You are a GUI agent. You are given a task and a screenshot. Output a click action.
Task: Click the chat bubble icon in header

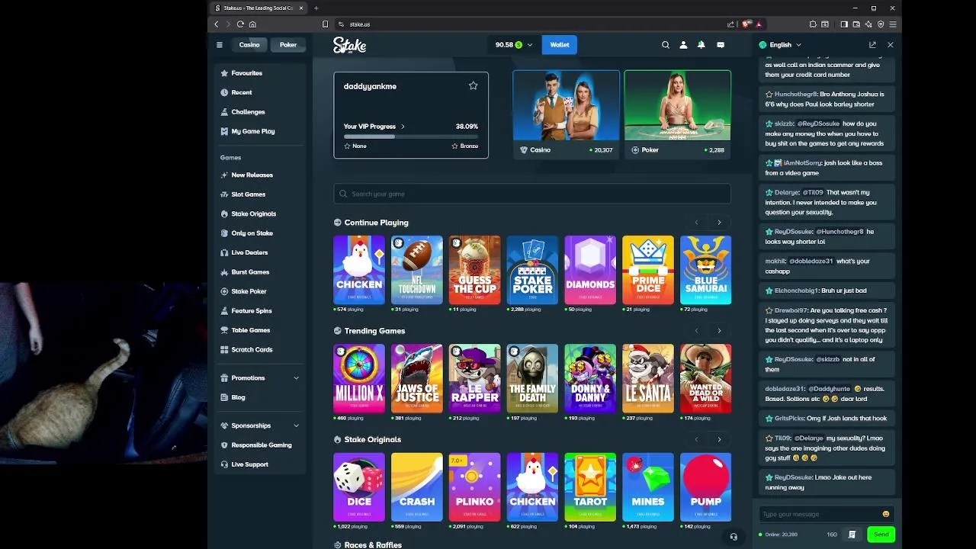tap(721, 45)
